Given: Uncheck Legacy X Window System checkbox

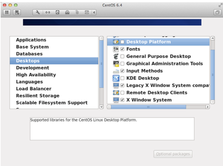Looking at the screenshot, I should coord(122,85).
